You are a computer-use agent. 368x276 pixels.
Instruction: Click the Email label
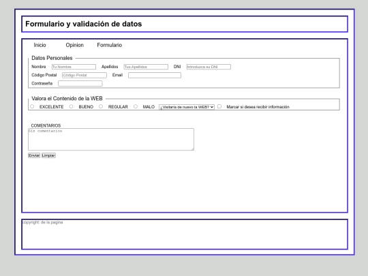click(117, 75)
